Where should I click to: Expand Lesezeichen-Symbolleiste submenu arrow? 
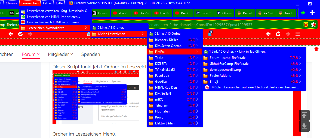tap(85, 28)
